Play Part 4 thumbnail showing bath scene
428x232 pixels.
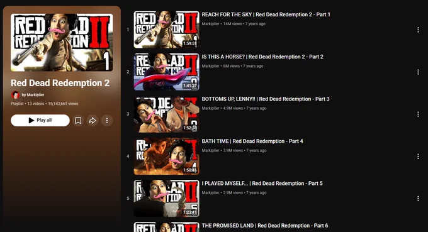[167, 156]
